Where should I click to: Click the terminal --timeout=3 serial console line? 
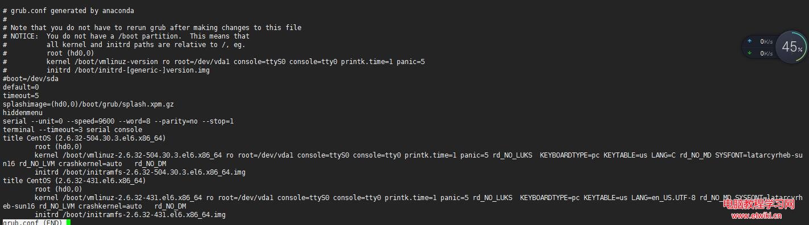pos(72,130)
